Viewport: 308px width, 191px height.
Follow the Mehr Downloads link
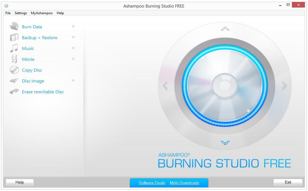coord(184,183)
